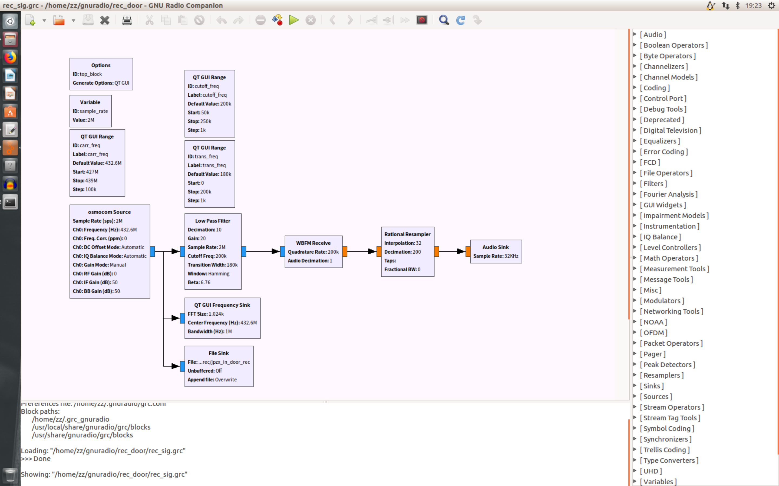779x486 pixels.
Task: Show recent files dropdown next to Open
Action: coord(73,20)
